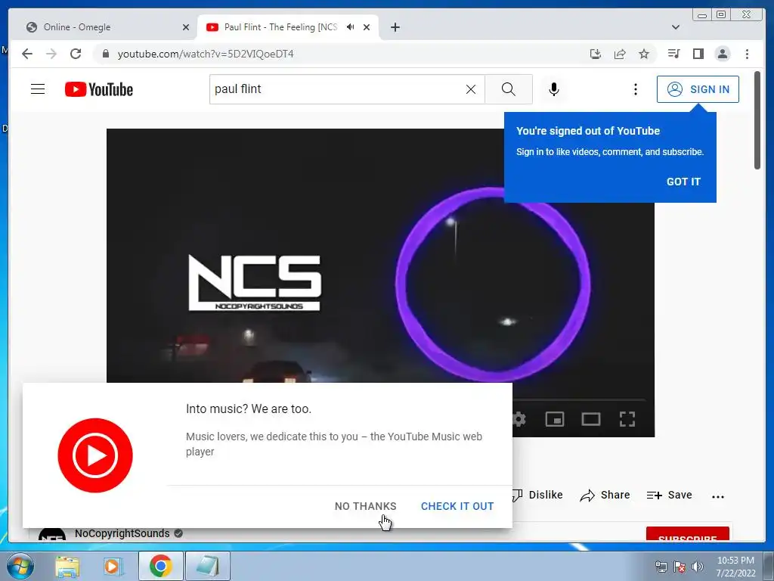Clear the search box with the X icon
This screenshot has height=581, width=774.
point(471,89)
